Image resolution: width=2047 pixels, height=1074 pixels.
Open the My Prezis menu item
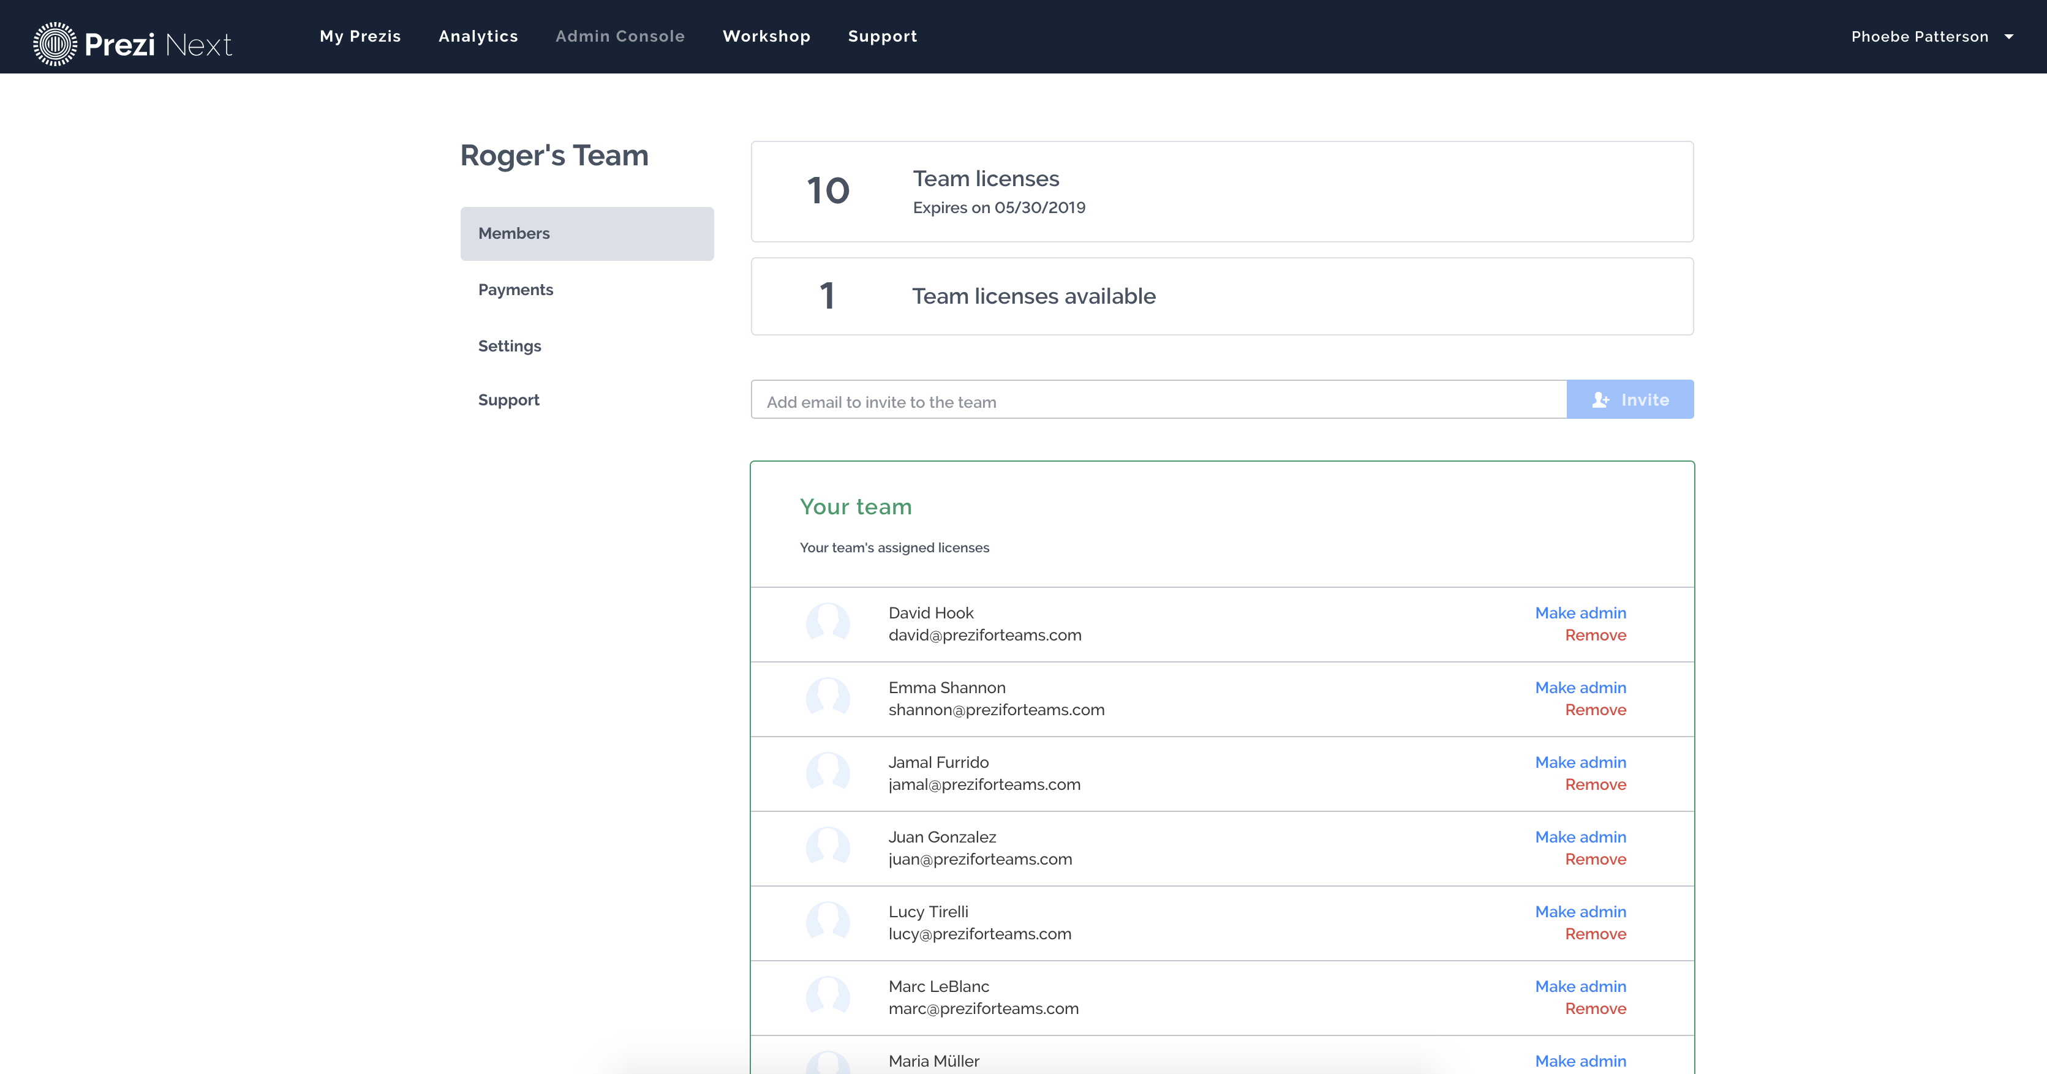360,37
